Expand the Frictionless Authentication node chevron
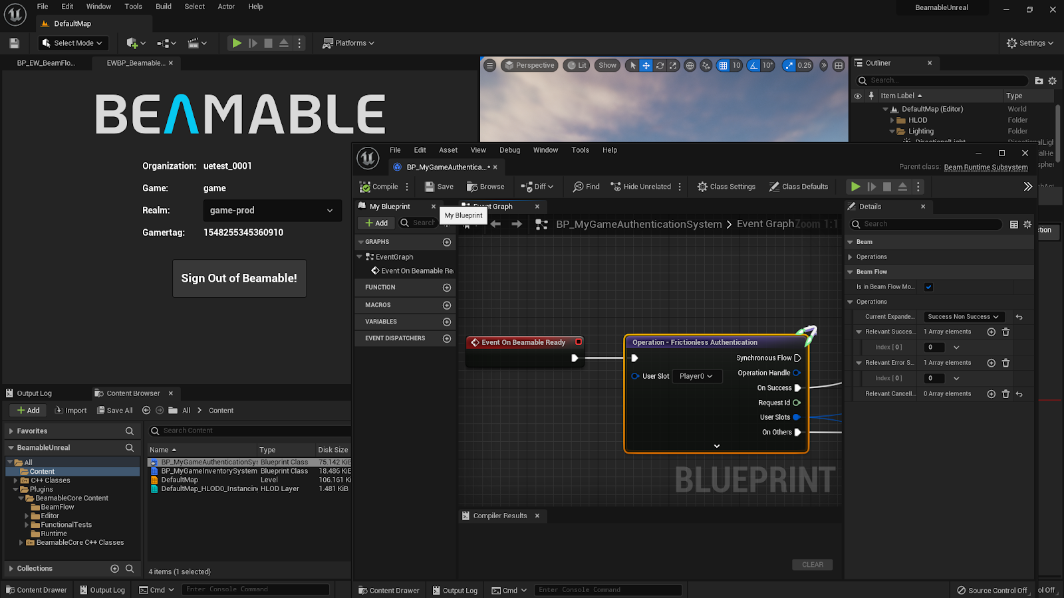 coord(717,446)
